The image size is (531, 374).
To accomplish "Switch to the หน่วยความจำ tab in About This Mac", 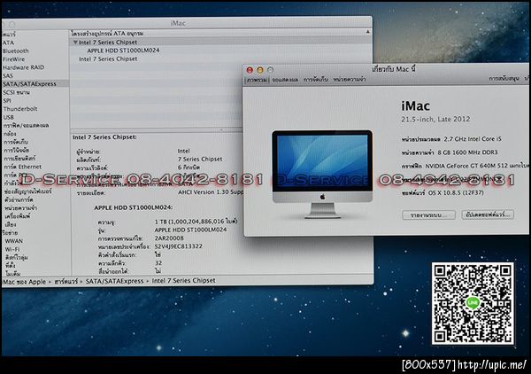I will point(349,80).
